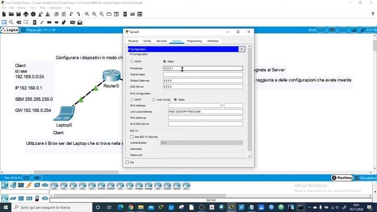Click the Router0 device on workspace
The width and height of the screenshot is (377, 212).
[x=111, y=76]
